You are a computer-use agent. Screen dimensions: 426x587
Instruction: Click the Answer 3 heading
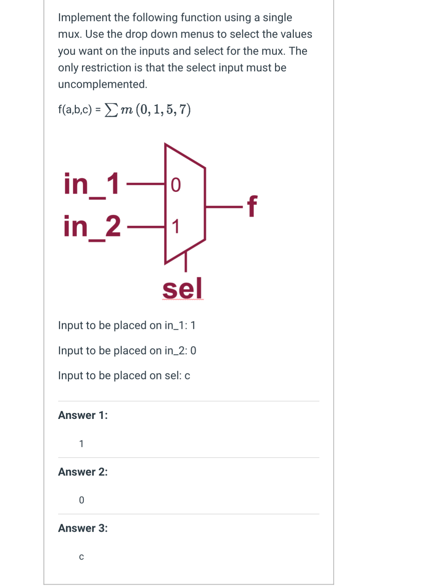click(83, 528)
